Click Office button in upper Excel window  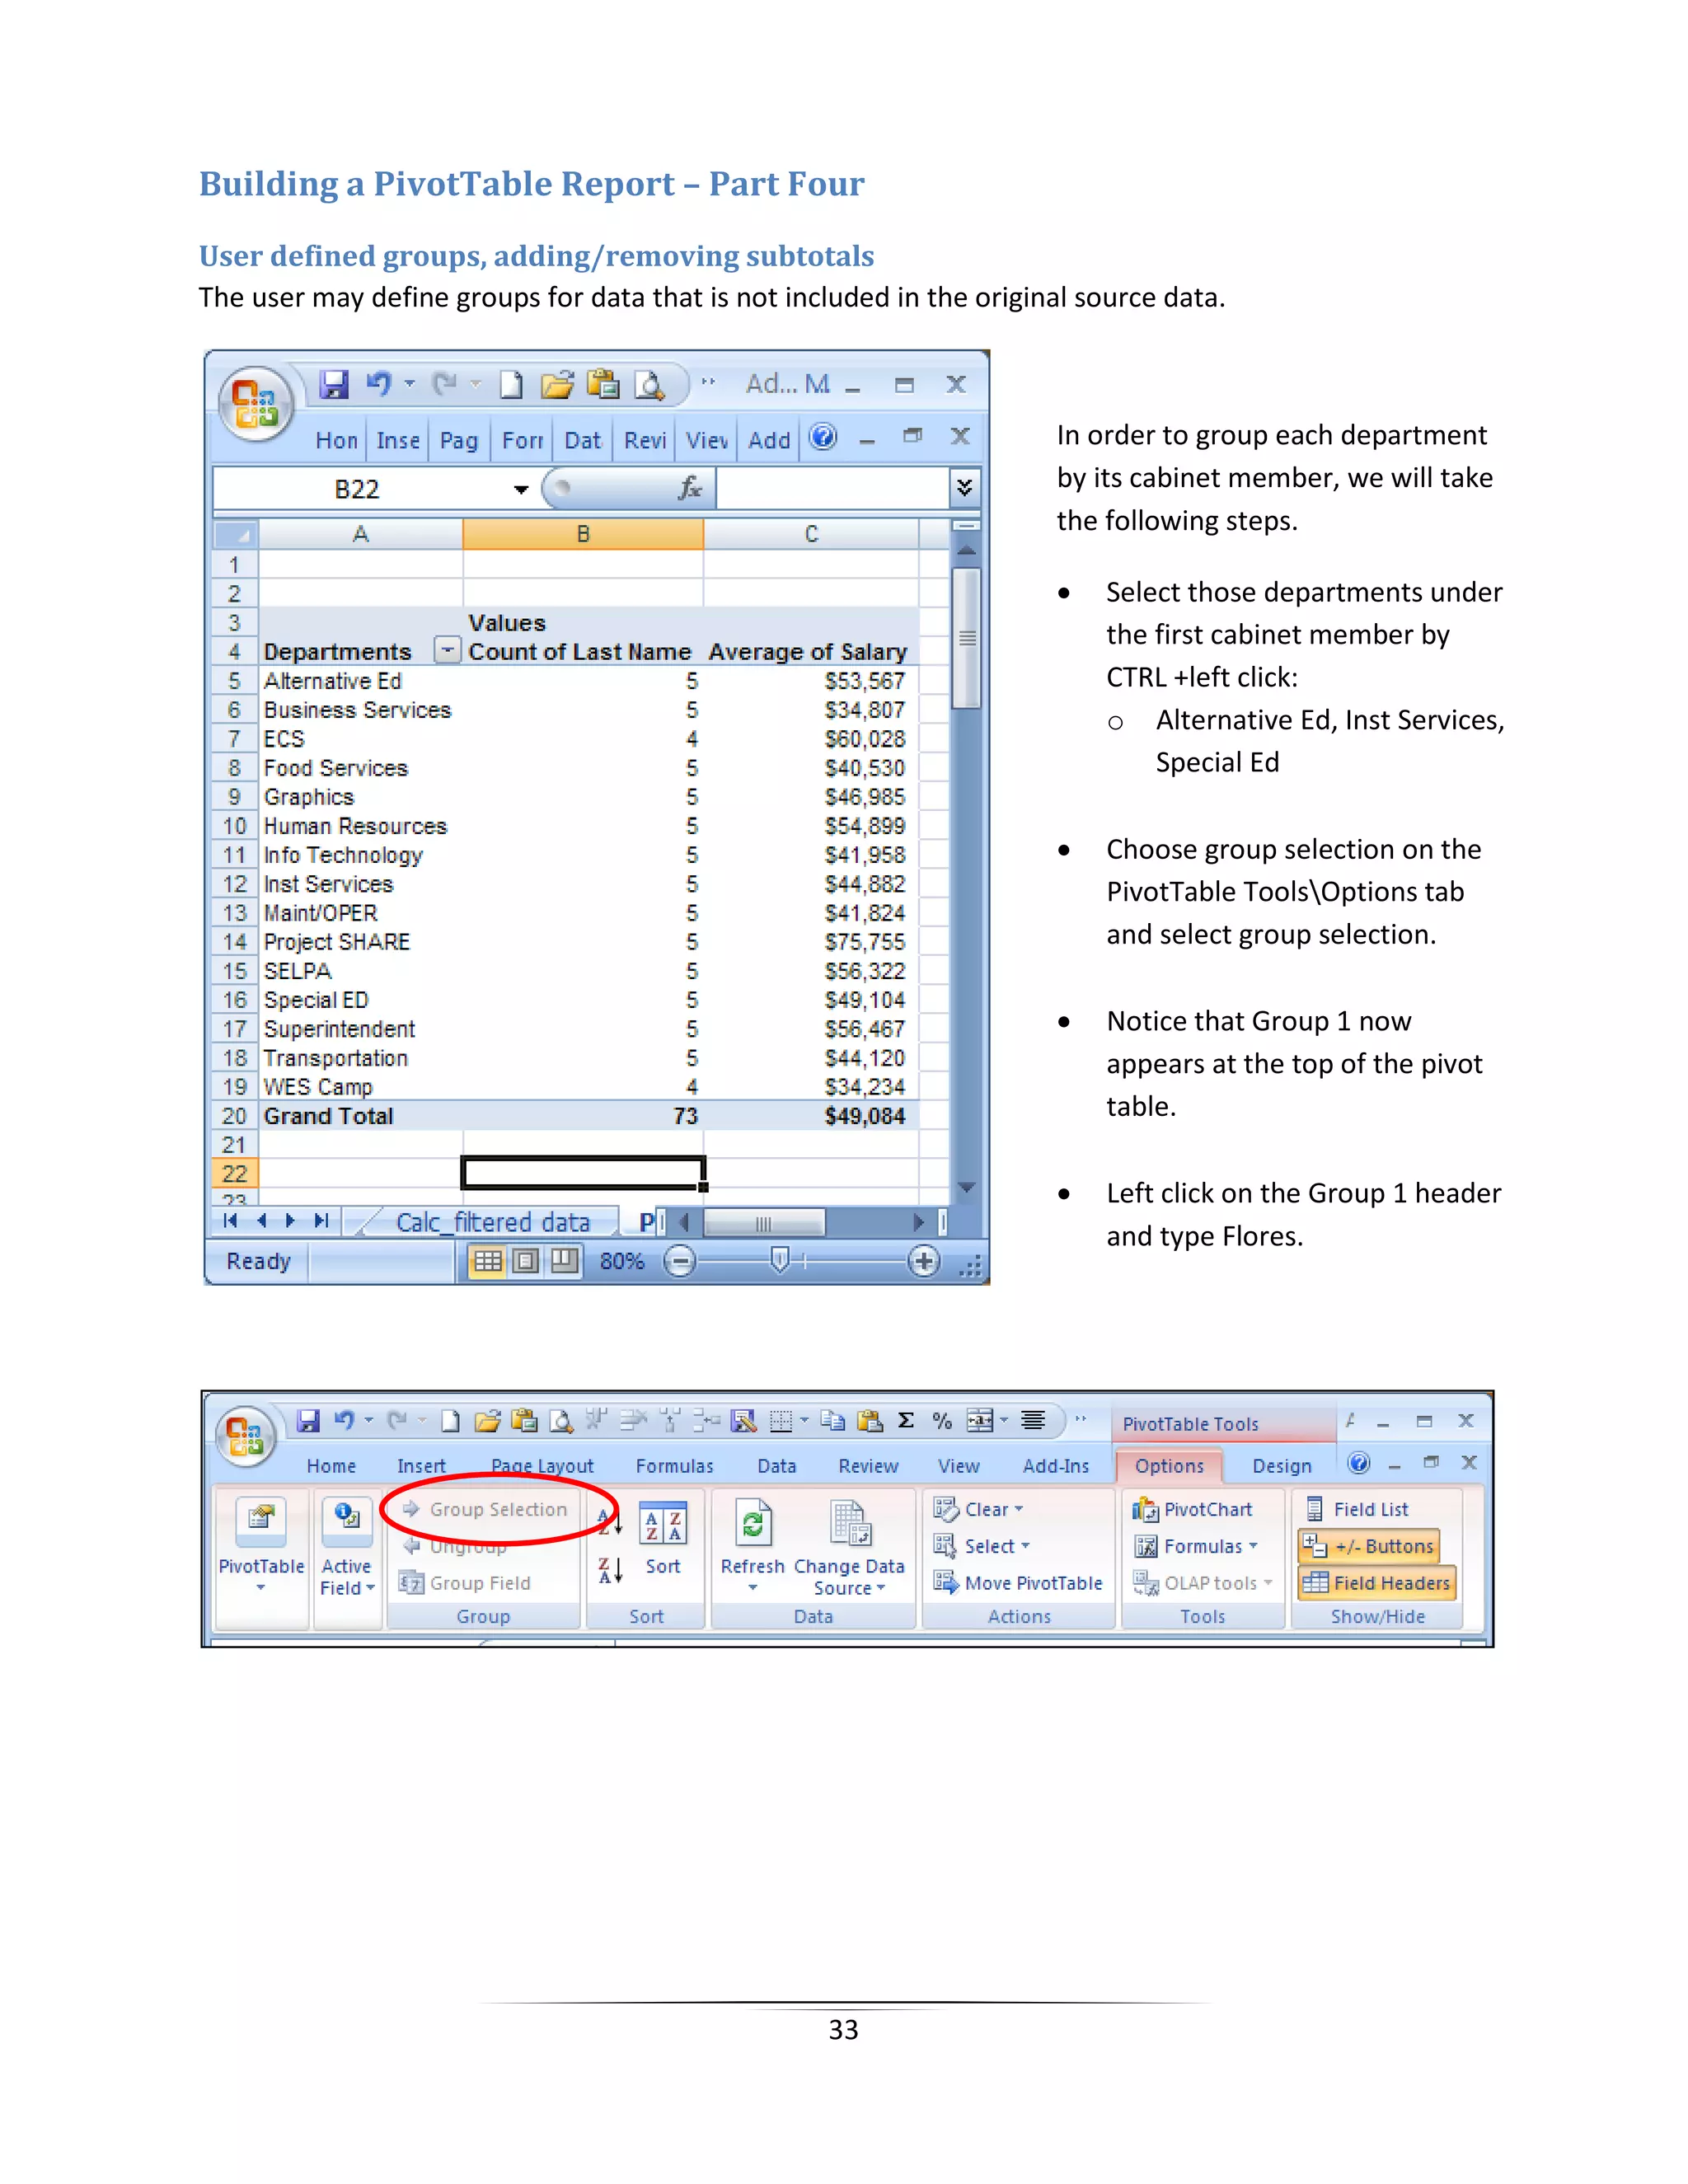[x=256, y=404]
